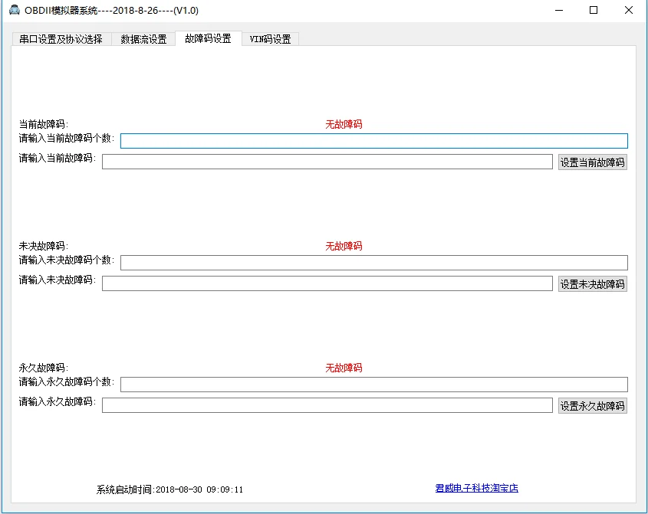Switch to the 串口设置及协议选择 tab
This screenshot has width=648, height=514.
61,39
